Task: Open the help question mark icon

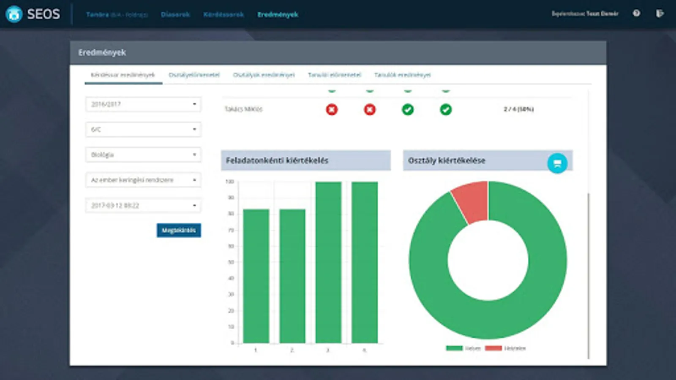Action: click(636, 14)
